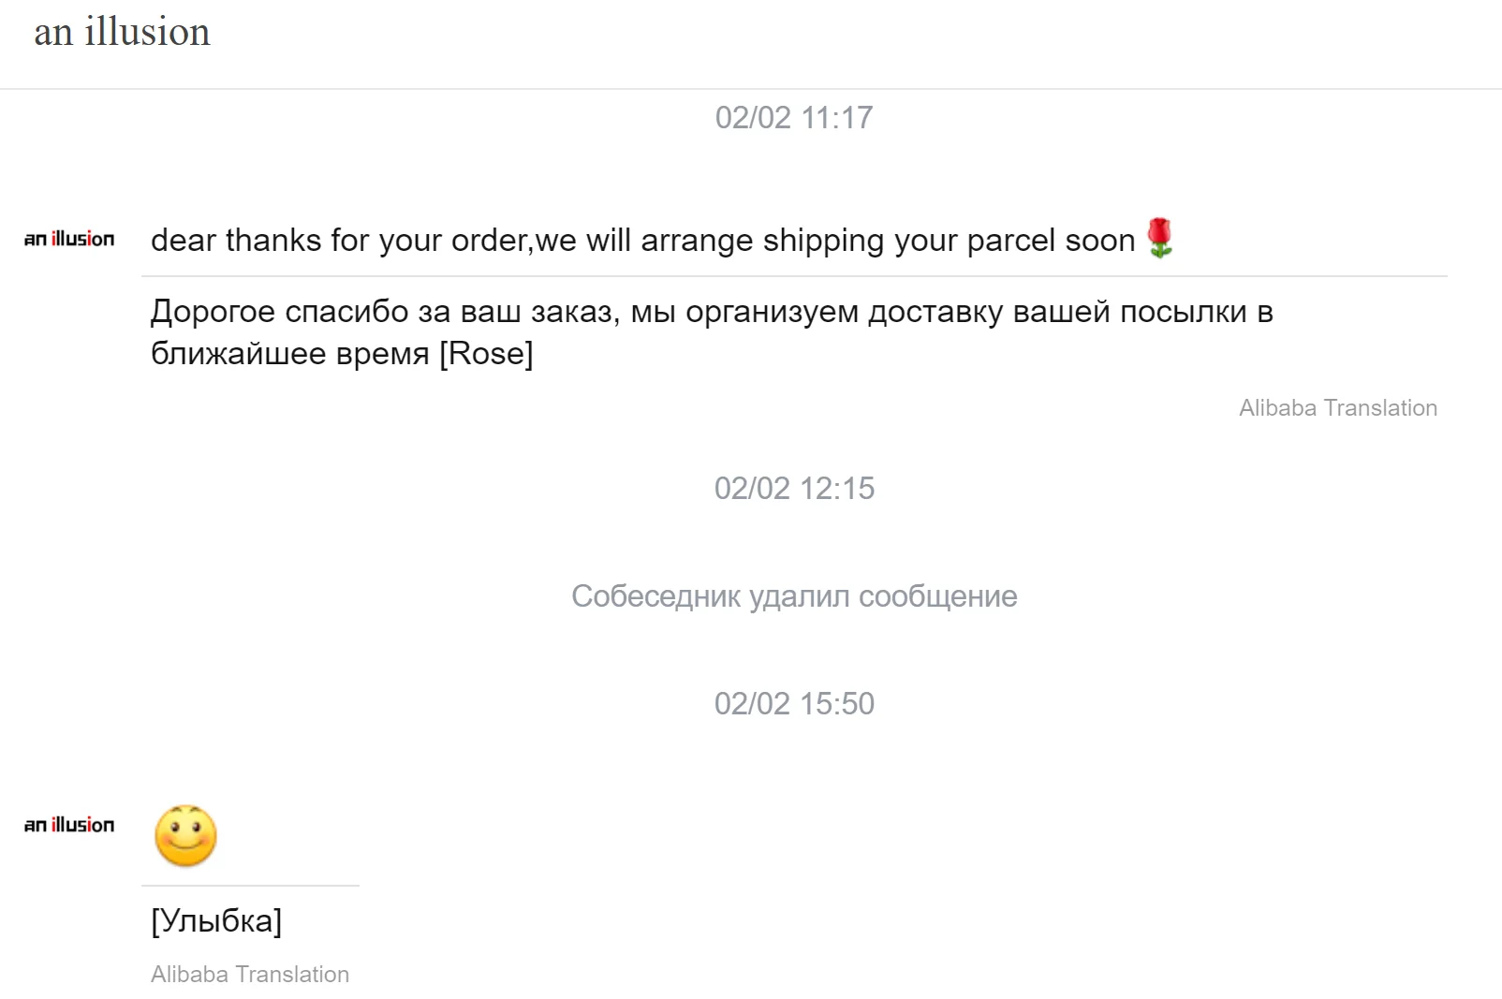Screen dimensions: 1502x999
Task: Click the red rose emoji
Action: click(1159, 238)
